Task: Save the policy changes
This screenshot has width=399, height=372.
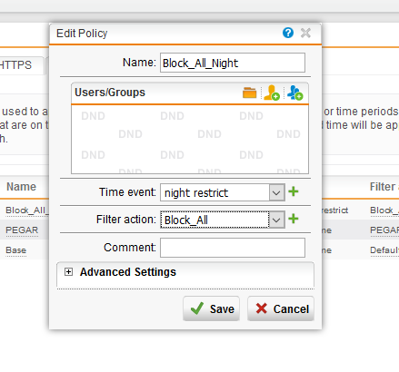Action: pos(211,308)
